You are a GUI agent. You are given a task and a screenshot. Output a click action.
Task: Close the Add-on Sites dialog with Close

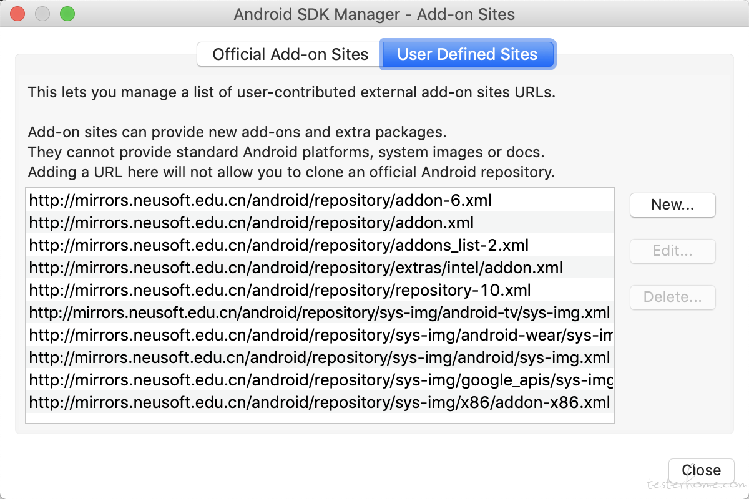(702, 470)
